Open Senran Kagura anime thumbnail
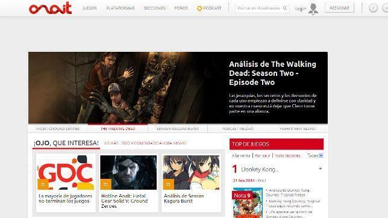This screenshot has height=218, width=388. 191,172
